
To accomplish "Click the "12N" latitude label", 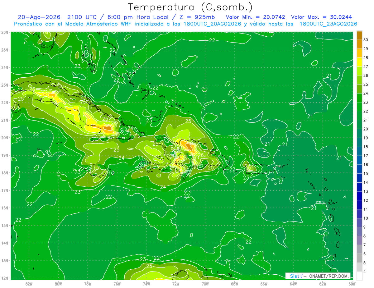I will 5,278.
